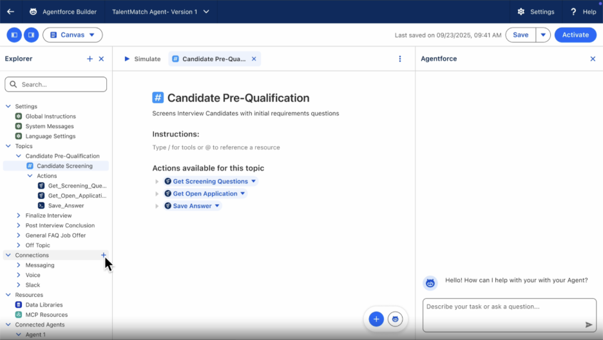The height and width of the screenshot is (340, 603).
Task: Open Global Instructions
Action: pos(50,116)
